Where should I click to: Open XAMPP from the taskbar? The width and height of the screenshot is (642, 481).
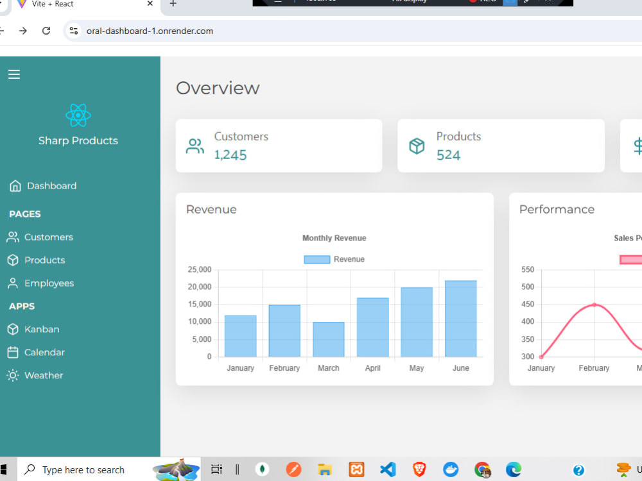[x=356, y=469]
